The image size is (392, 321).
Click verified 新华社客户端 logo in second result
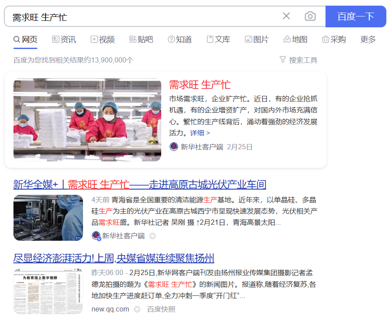(x=96, y=236)
